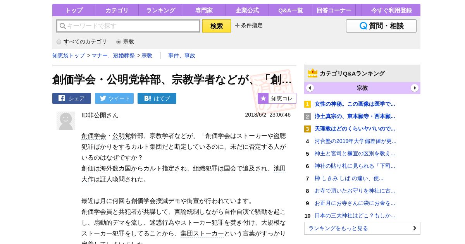Click the 知恵コレ label button
465x244 pixels.
(x=282, y=98)
